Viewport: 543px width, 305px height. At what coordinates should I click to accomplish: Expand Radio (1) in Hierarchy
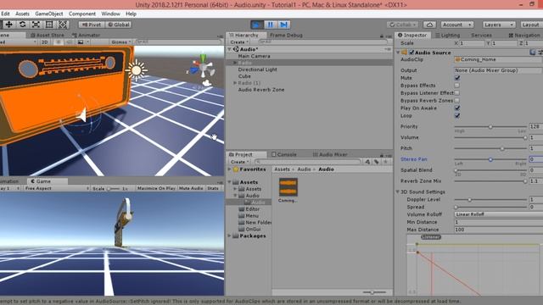click(235, 83)
